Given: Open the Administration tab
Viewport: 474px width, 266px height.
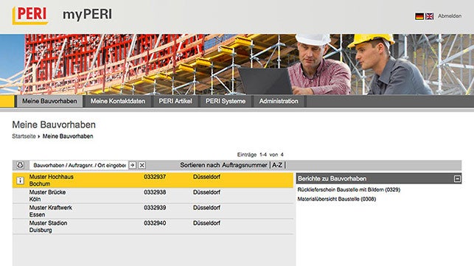Looking at the screenshot, I should 279,101.
